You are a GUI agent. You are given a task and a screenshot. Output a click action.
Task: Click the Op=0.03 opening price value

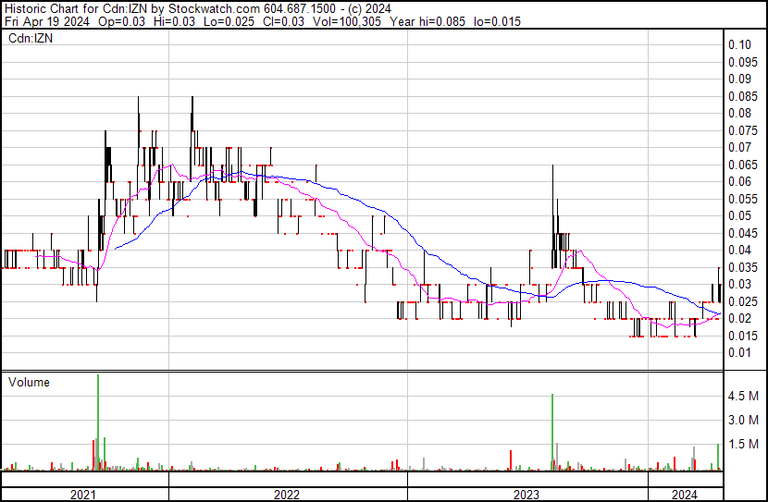click(121, 21)
